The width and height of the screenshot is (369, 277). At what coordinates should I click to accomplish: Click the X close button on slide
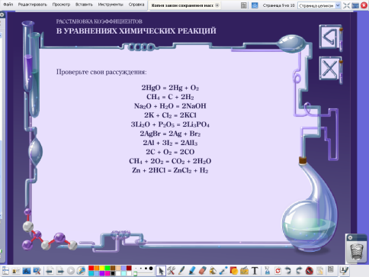click(x=330, y=68)
